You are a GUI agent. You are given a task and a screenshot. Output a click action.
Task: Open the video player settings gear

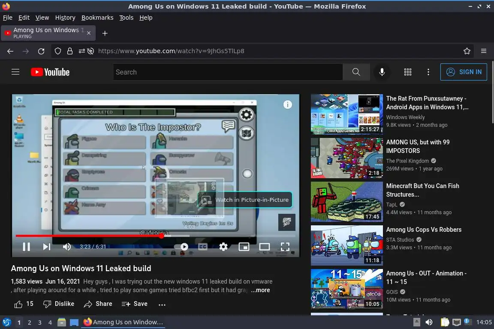tap(223, 247)
